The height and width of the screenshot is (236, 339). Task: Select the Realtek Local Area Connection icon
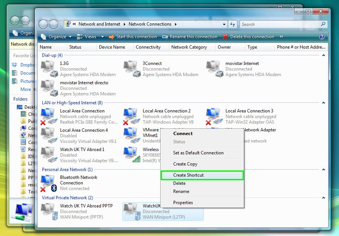pos(49,117)
